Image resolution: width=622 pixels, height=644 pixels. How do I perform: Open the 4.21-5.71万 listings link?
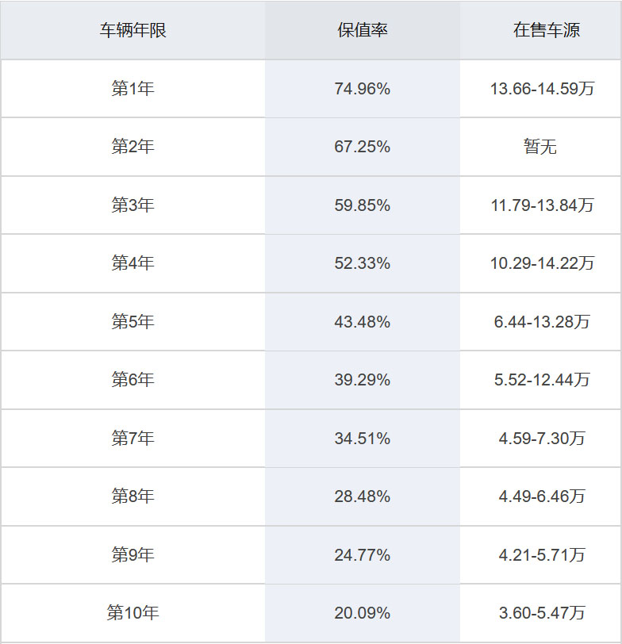pyautogui.click(x=542, y=554)
